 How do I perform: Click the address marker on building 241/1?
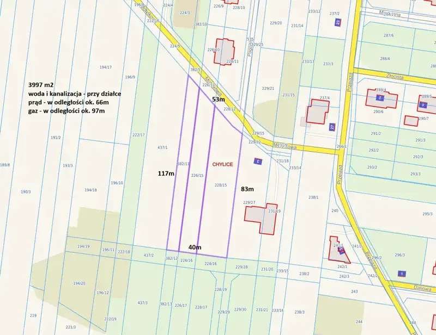(341, 250)
